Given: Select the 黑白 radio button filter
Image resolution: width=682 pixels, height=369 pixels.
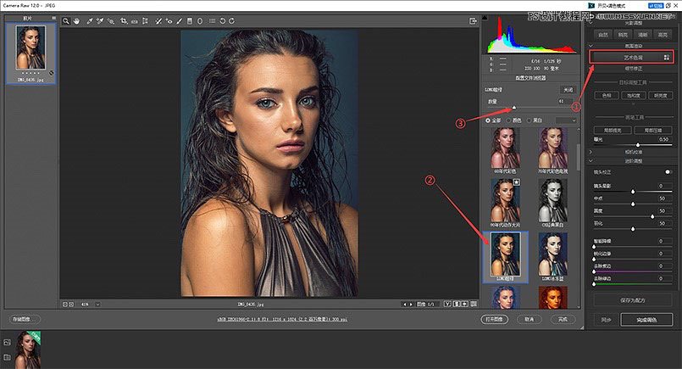Looking at the screenshot, I should 530,120.
